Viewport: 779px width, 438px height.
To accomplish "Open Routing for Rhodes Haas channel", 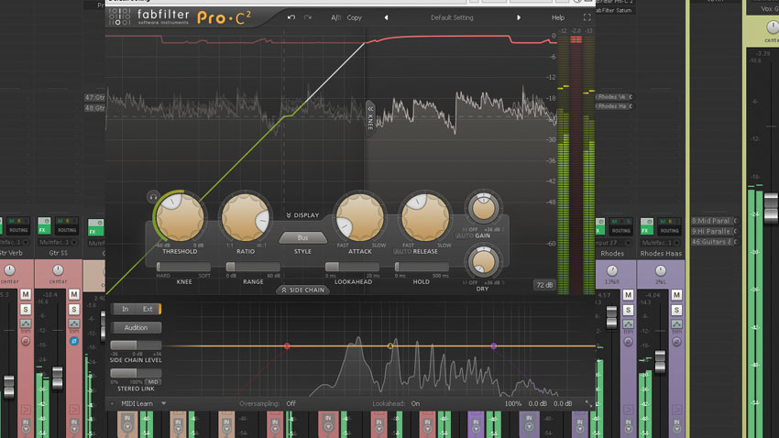I will click(670, 230).
